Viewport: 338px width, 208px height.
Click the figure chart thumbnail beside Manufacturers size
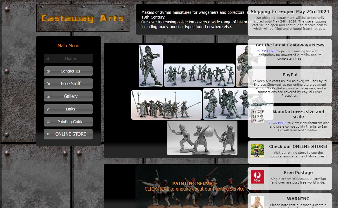[x=257, y=116]
